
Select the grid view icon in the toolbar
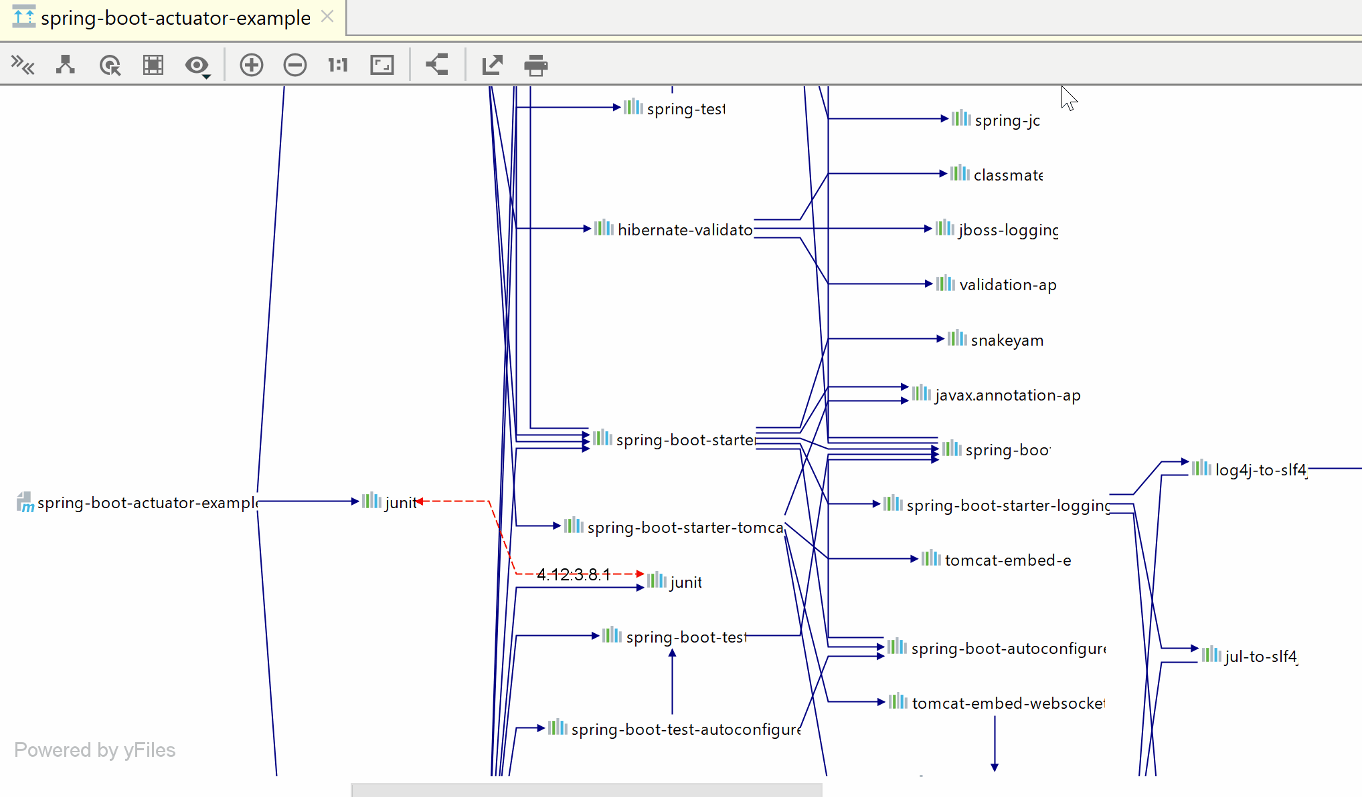pyautogui.click(x=153, y=65)
